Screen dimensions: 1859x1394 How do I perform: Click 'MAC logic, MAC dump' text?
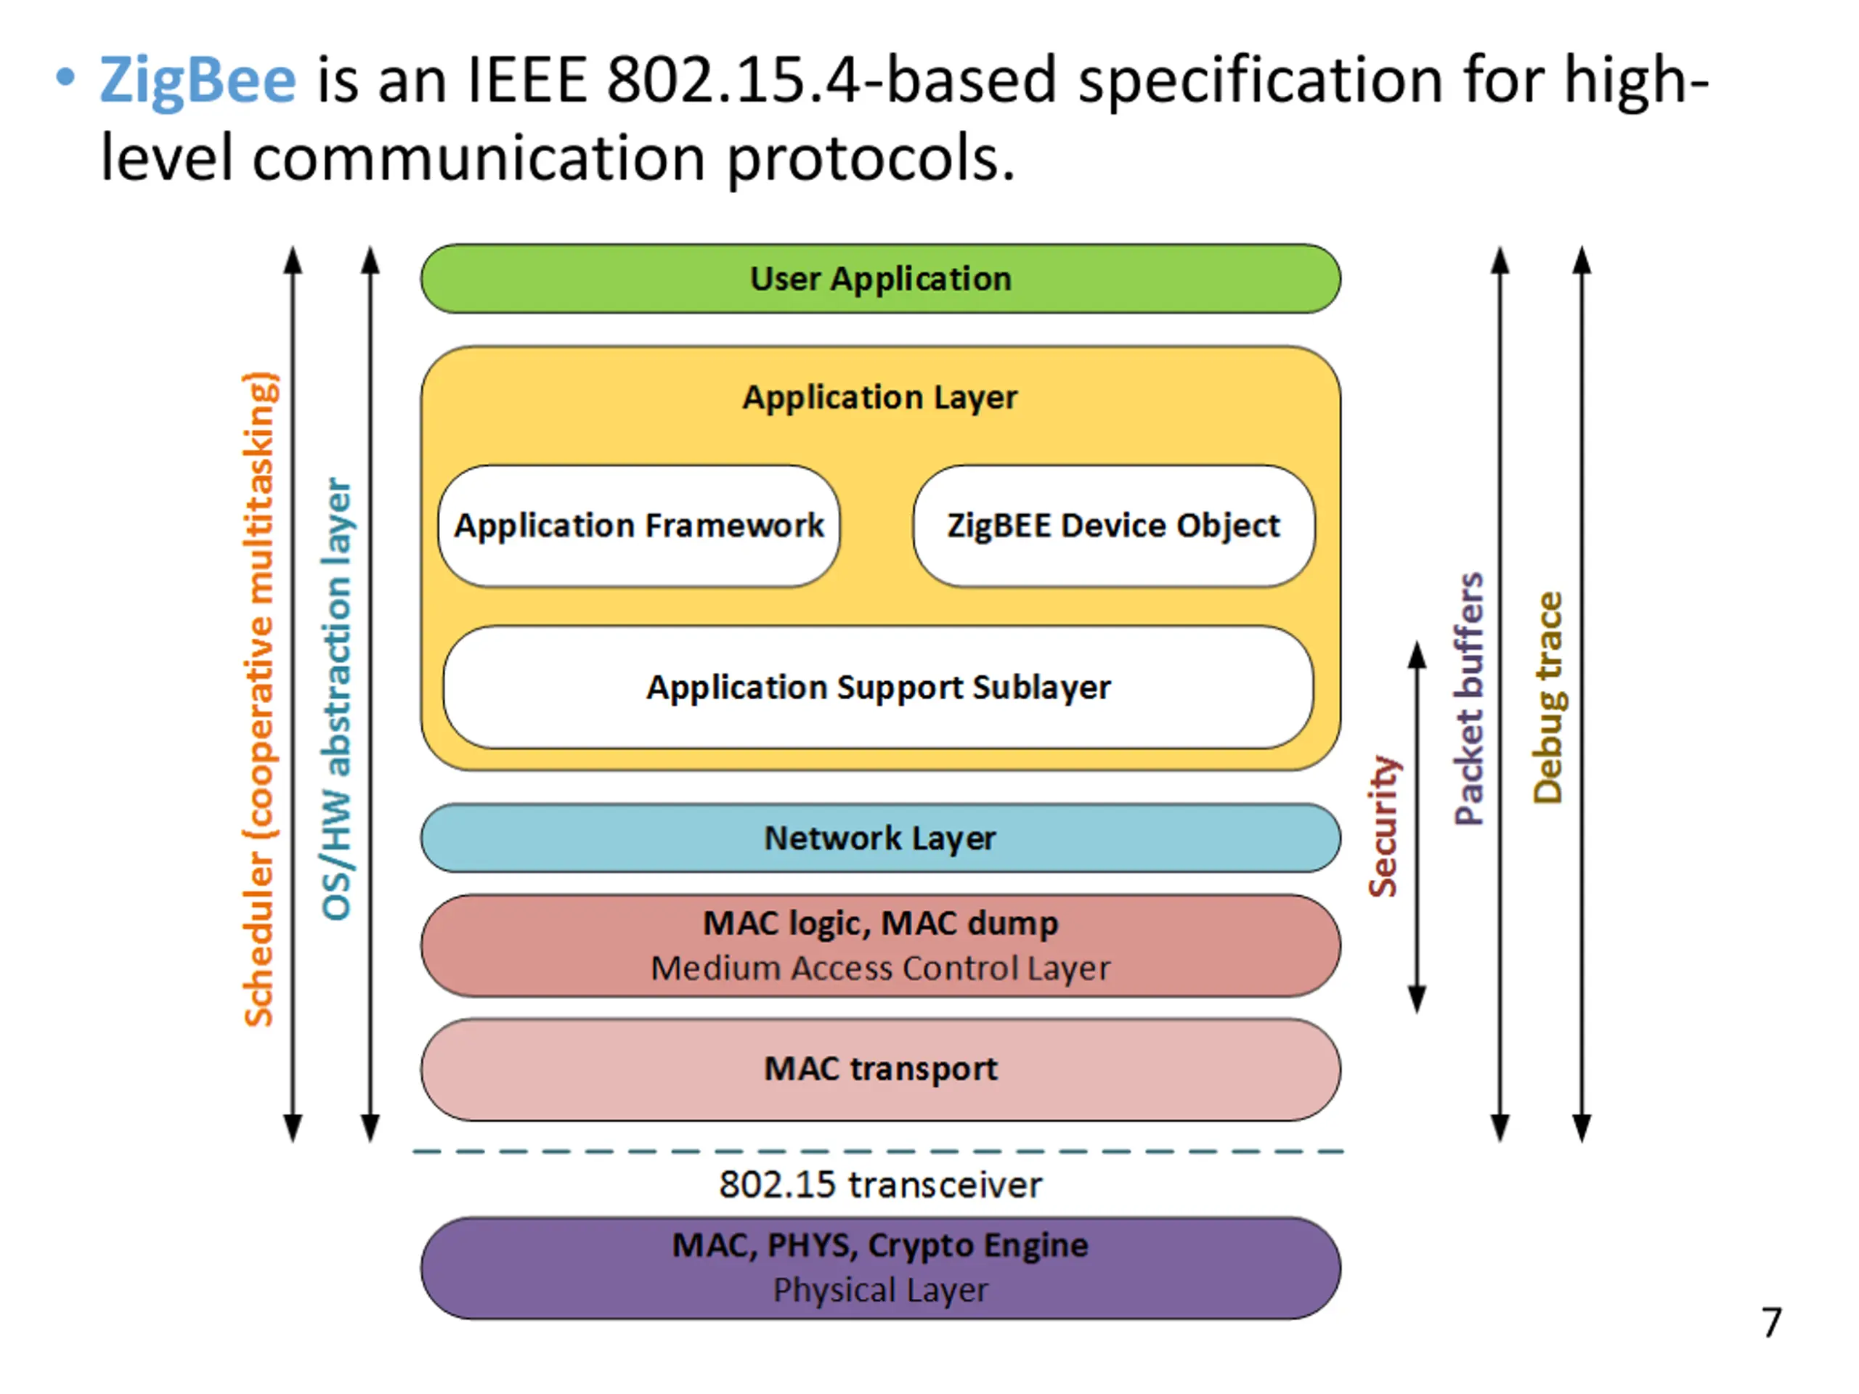tap(880, 924)
